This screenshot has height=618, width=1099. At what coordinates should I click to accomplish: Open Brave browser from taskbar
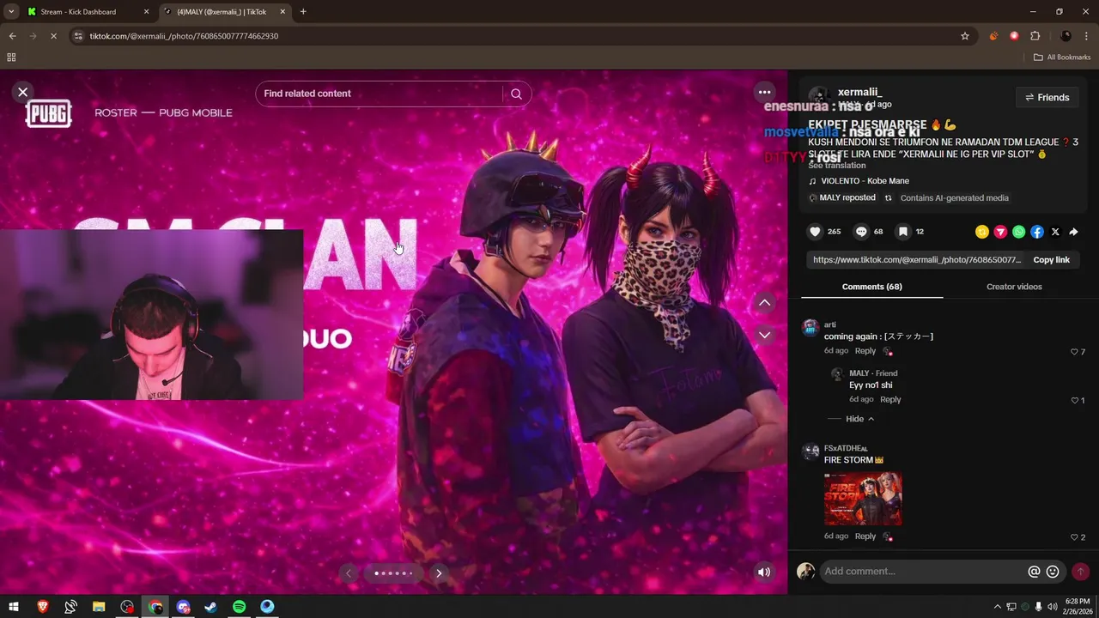pos(42,607)
